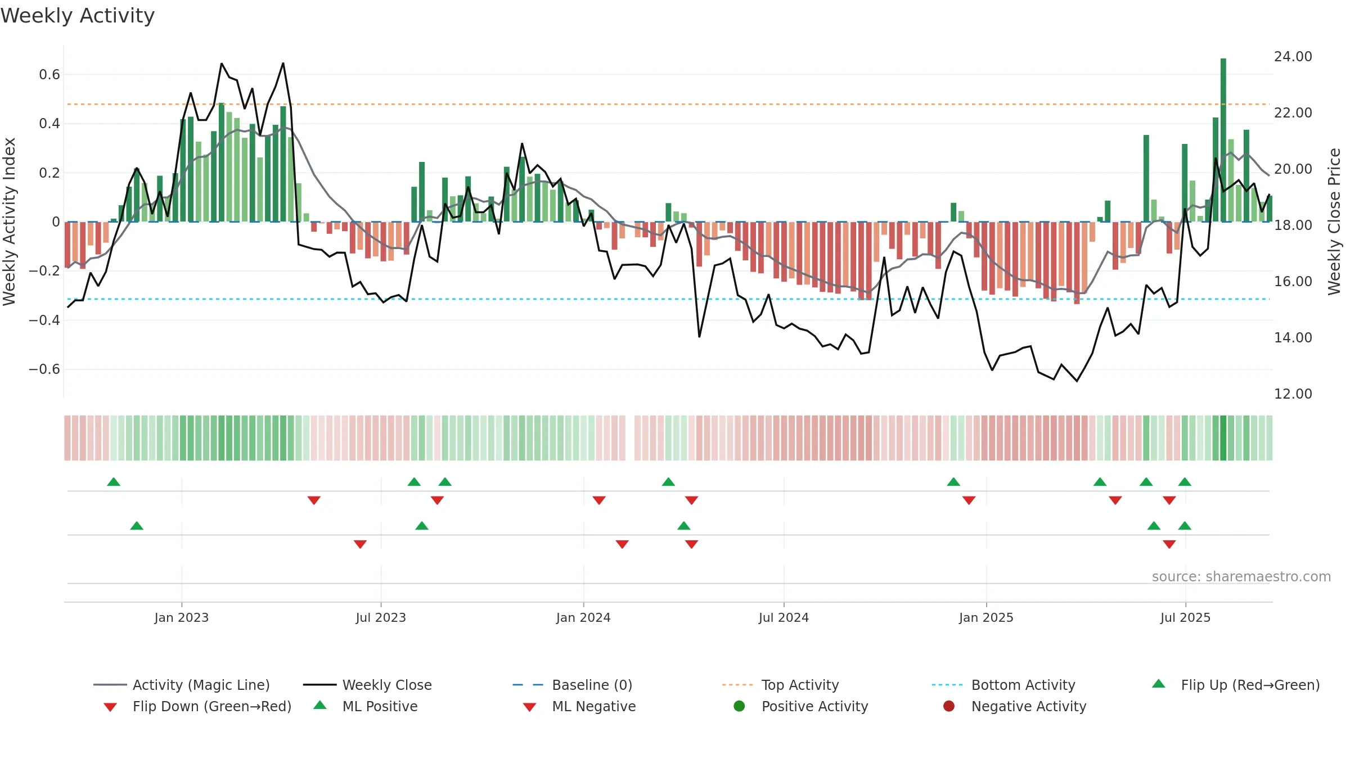Viewport: 1350px width, 759px height.
Task: Click the Weekly Close Price axis title
Action: click(1334, 222)
